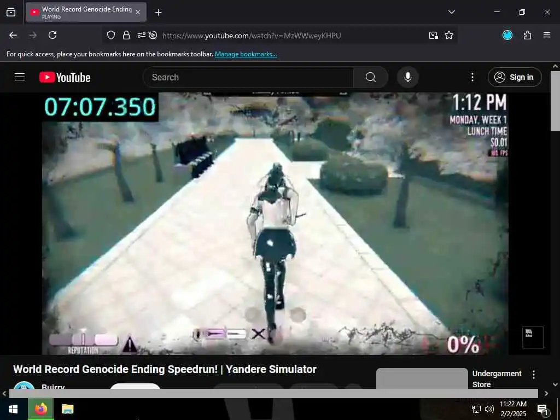560x420 pixels.
Task: Go to YouTube home via logo
Action: (65, 77)
